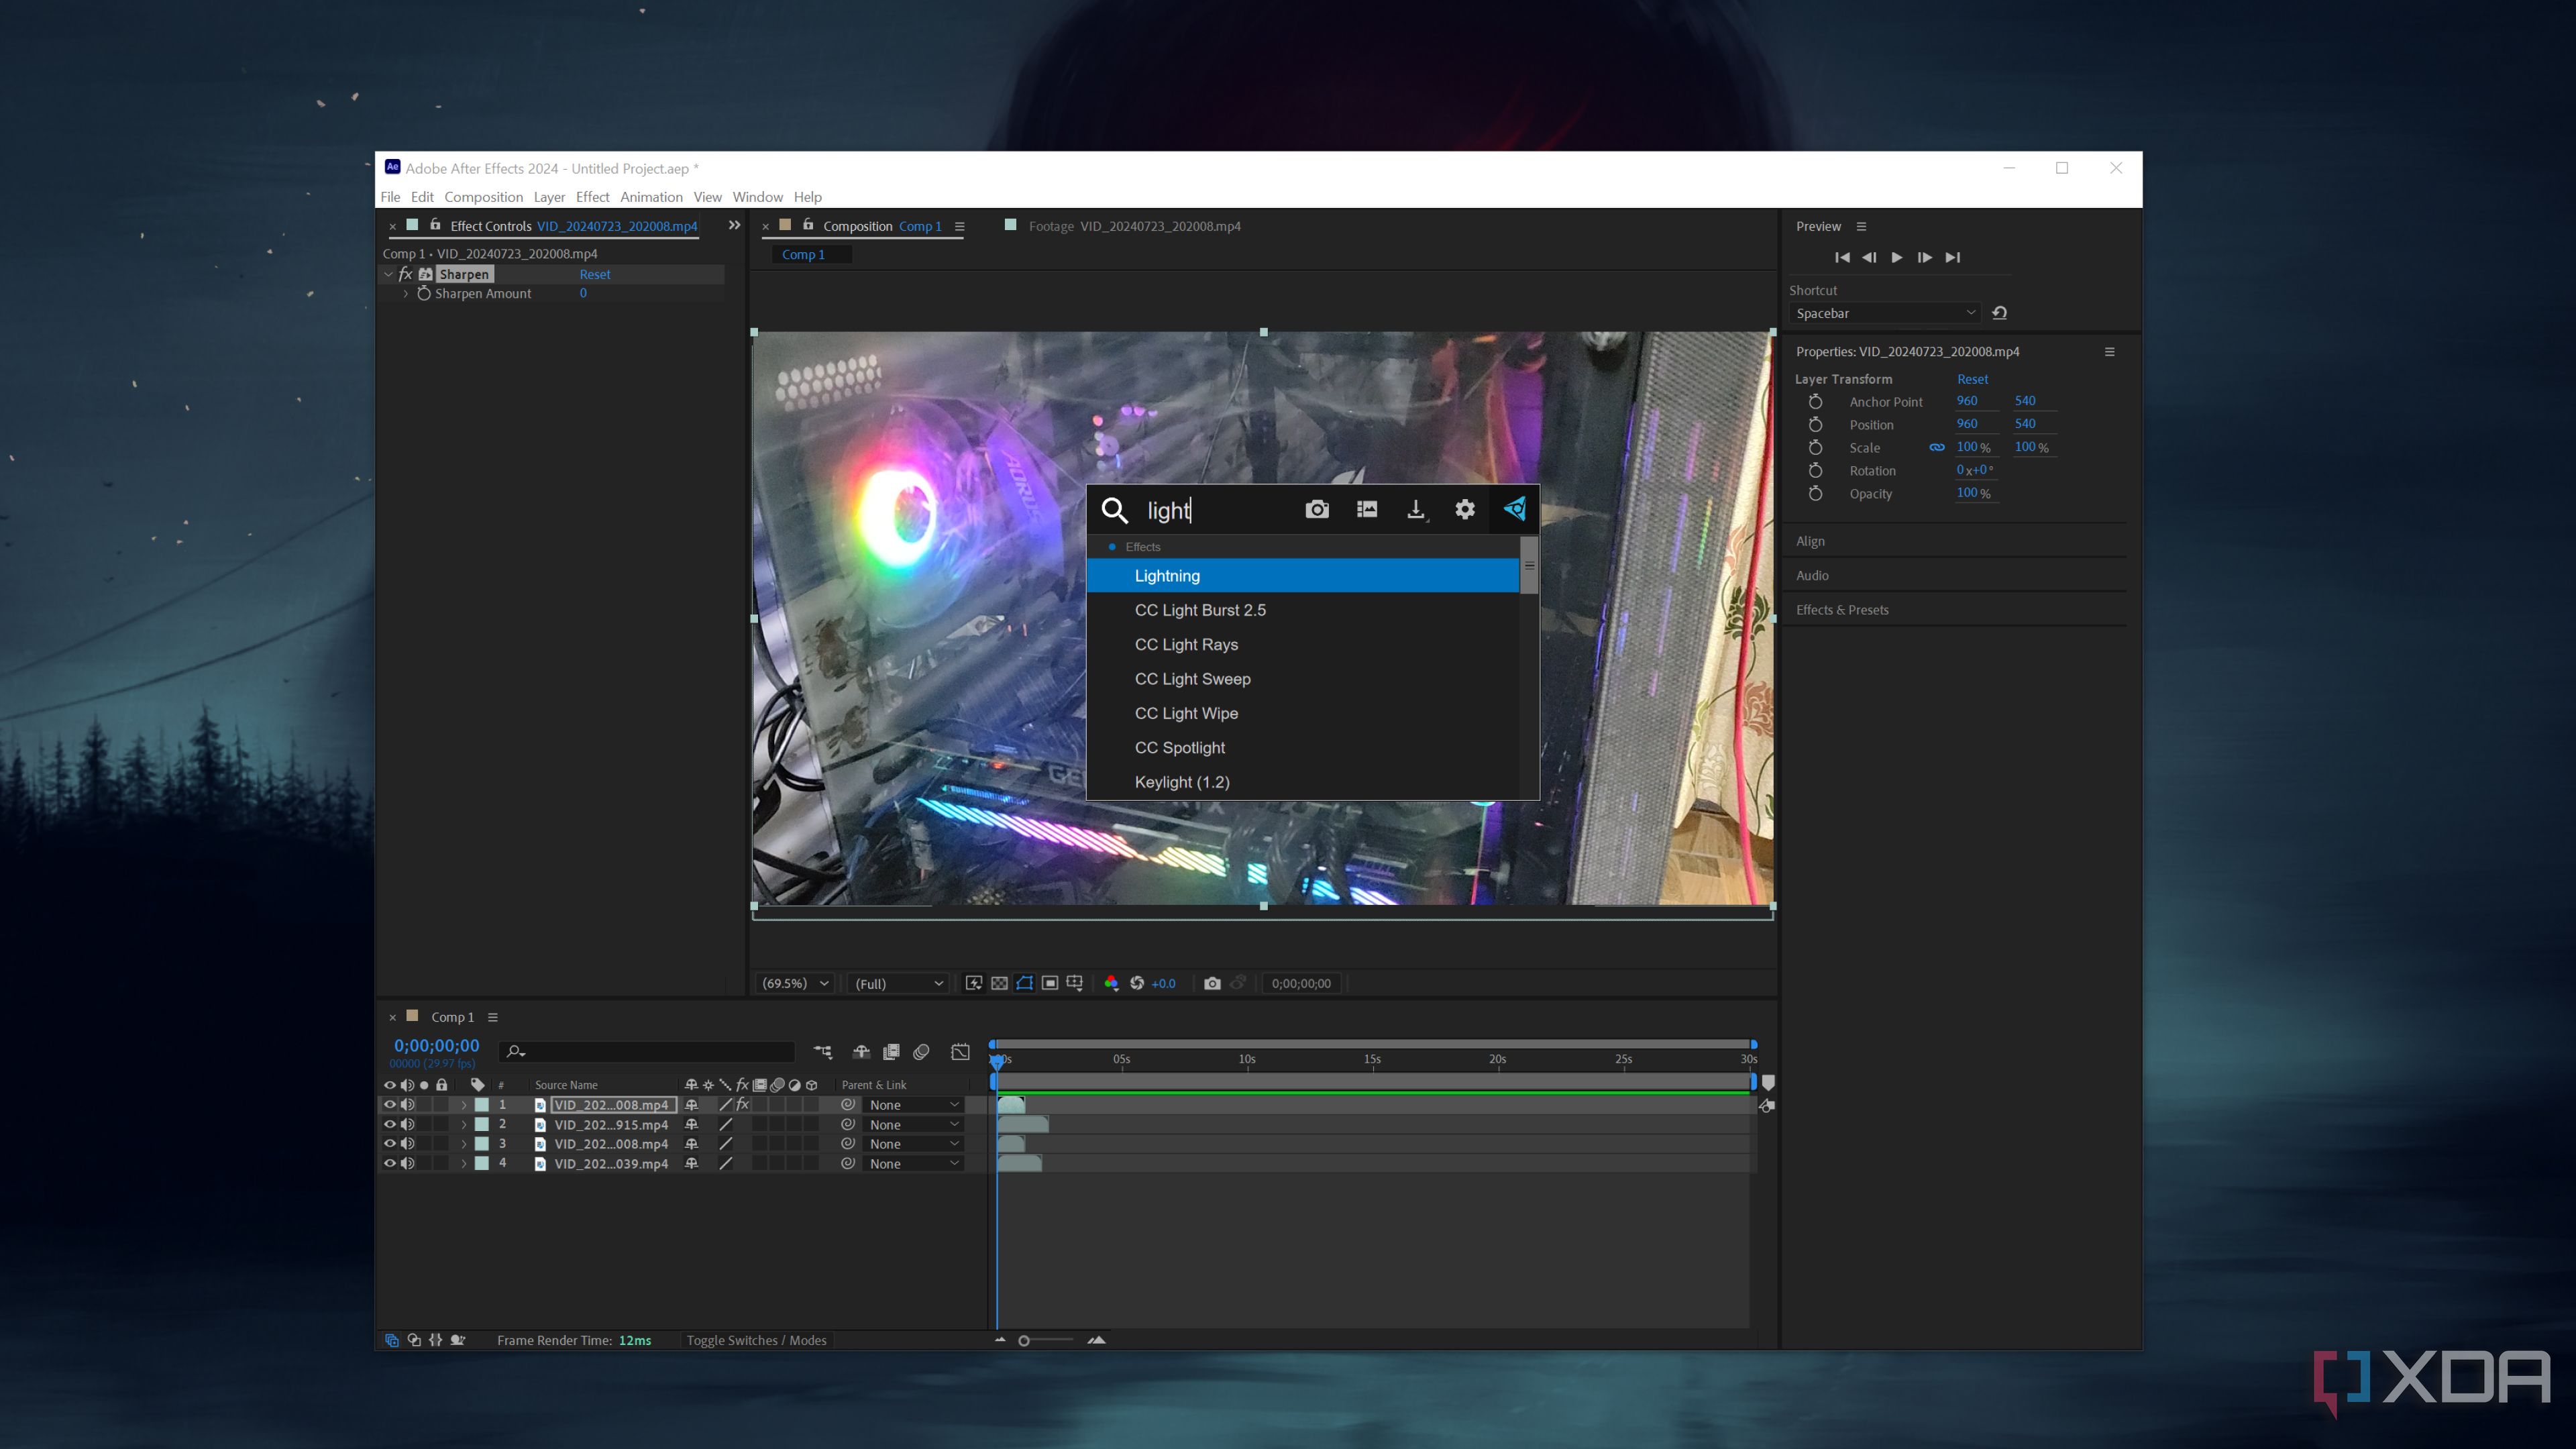Mute audio of layer 4 VID_202...039.mp4
This screenshot has height=1449, width=2576.
(x=408, y=1163)
